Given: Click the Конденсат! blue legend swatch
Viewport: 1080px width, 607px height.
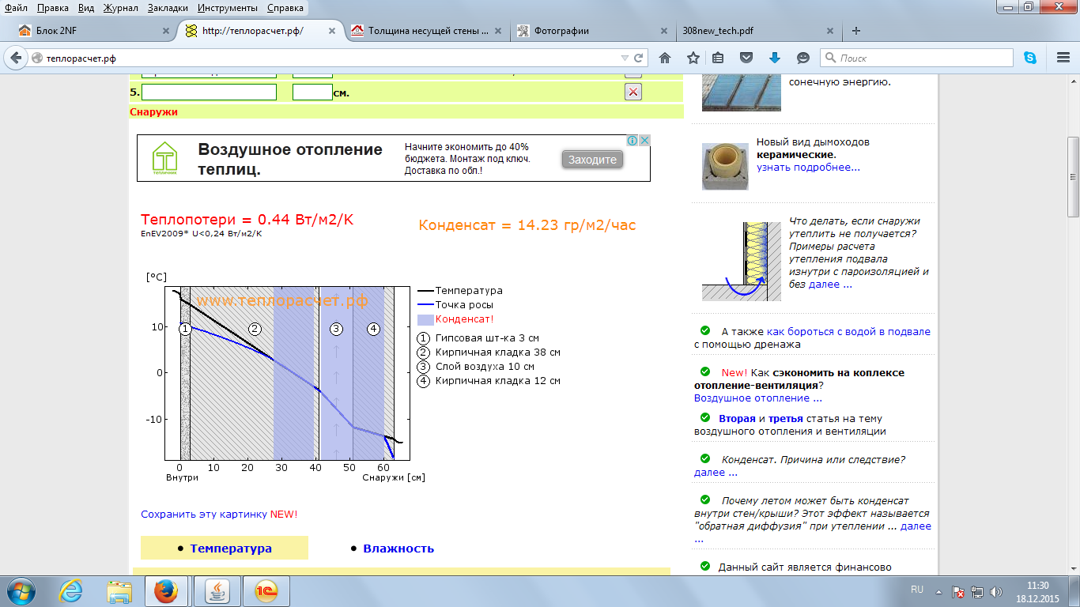Looking at the screenshot, I should click(425, 319).
